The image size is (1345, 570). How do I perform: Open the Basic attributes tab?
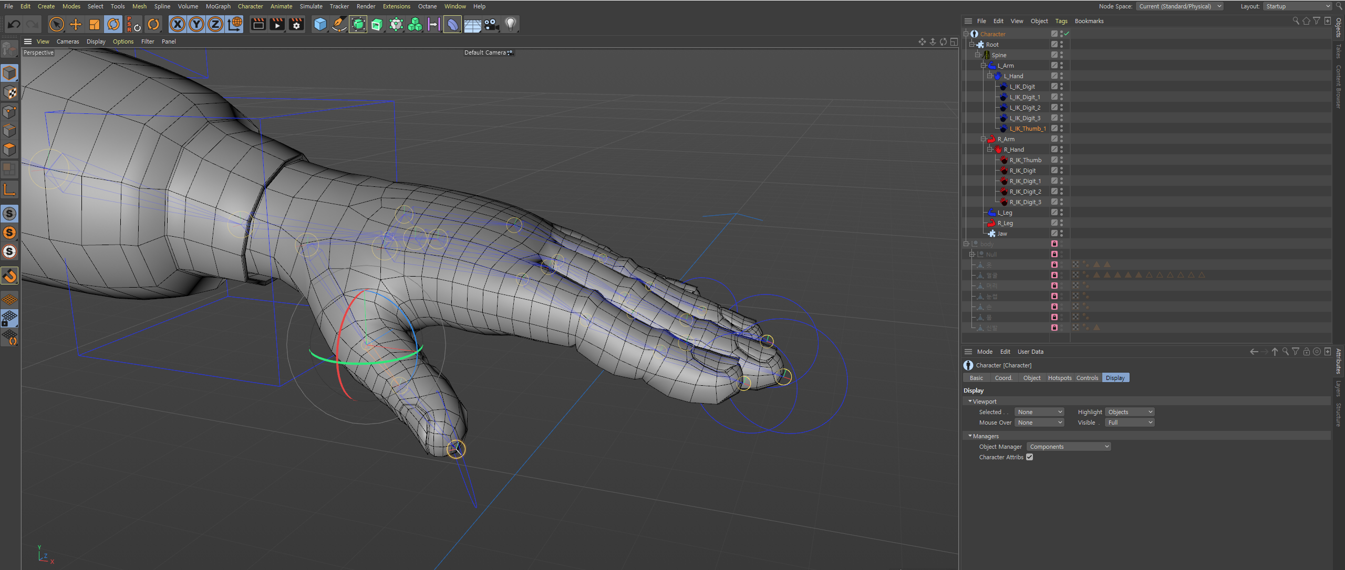point(976,378)
